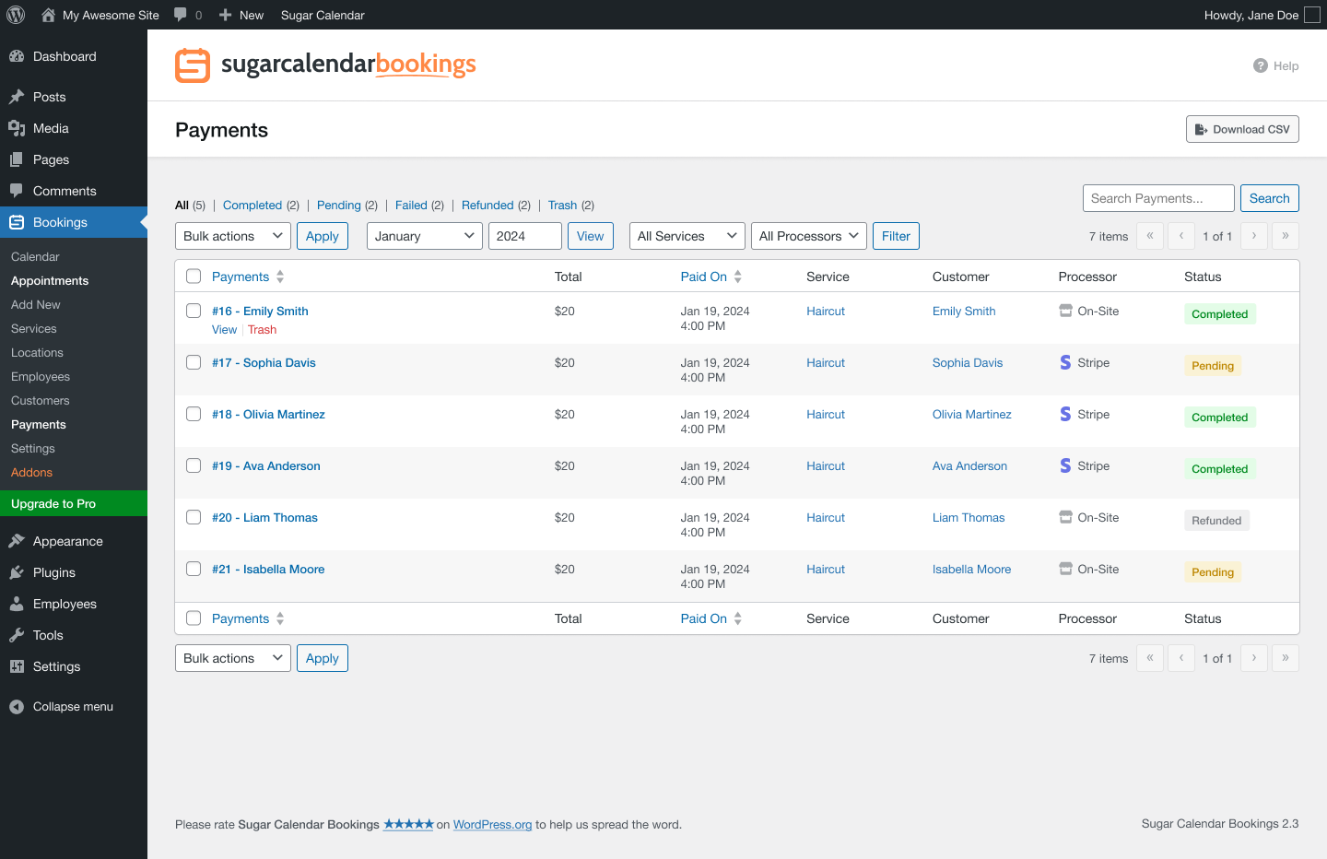This screenshot has width=1327, height=859.
Task: Click the WordPress logo in the admin bar
Action: (x=15, y=14)
